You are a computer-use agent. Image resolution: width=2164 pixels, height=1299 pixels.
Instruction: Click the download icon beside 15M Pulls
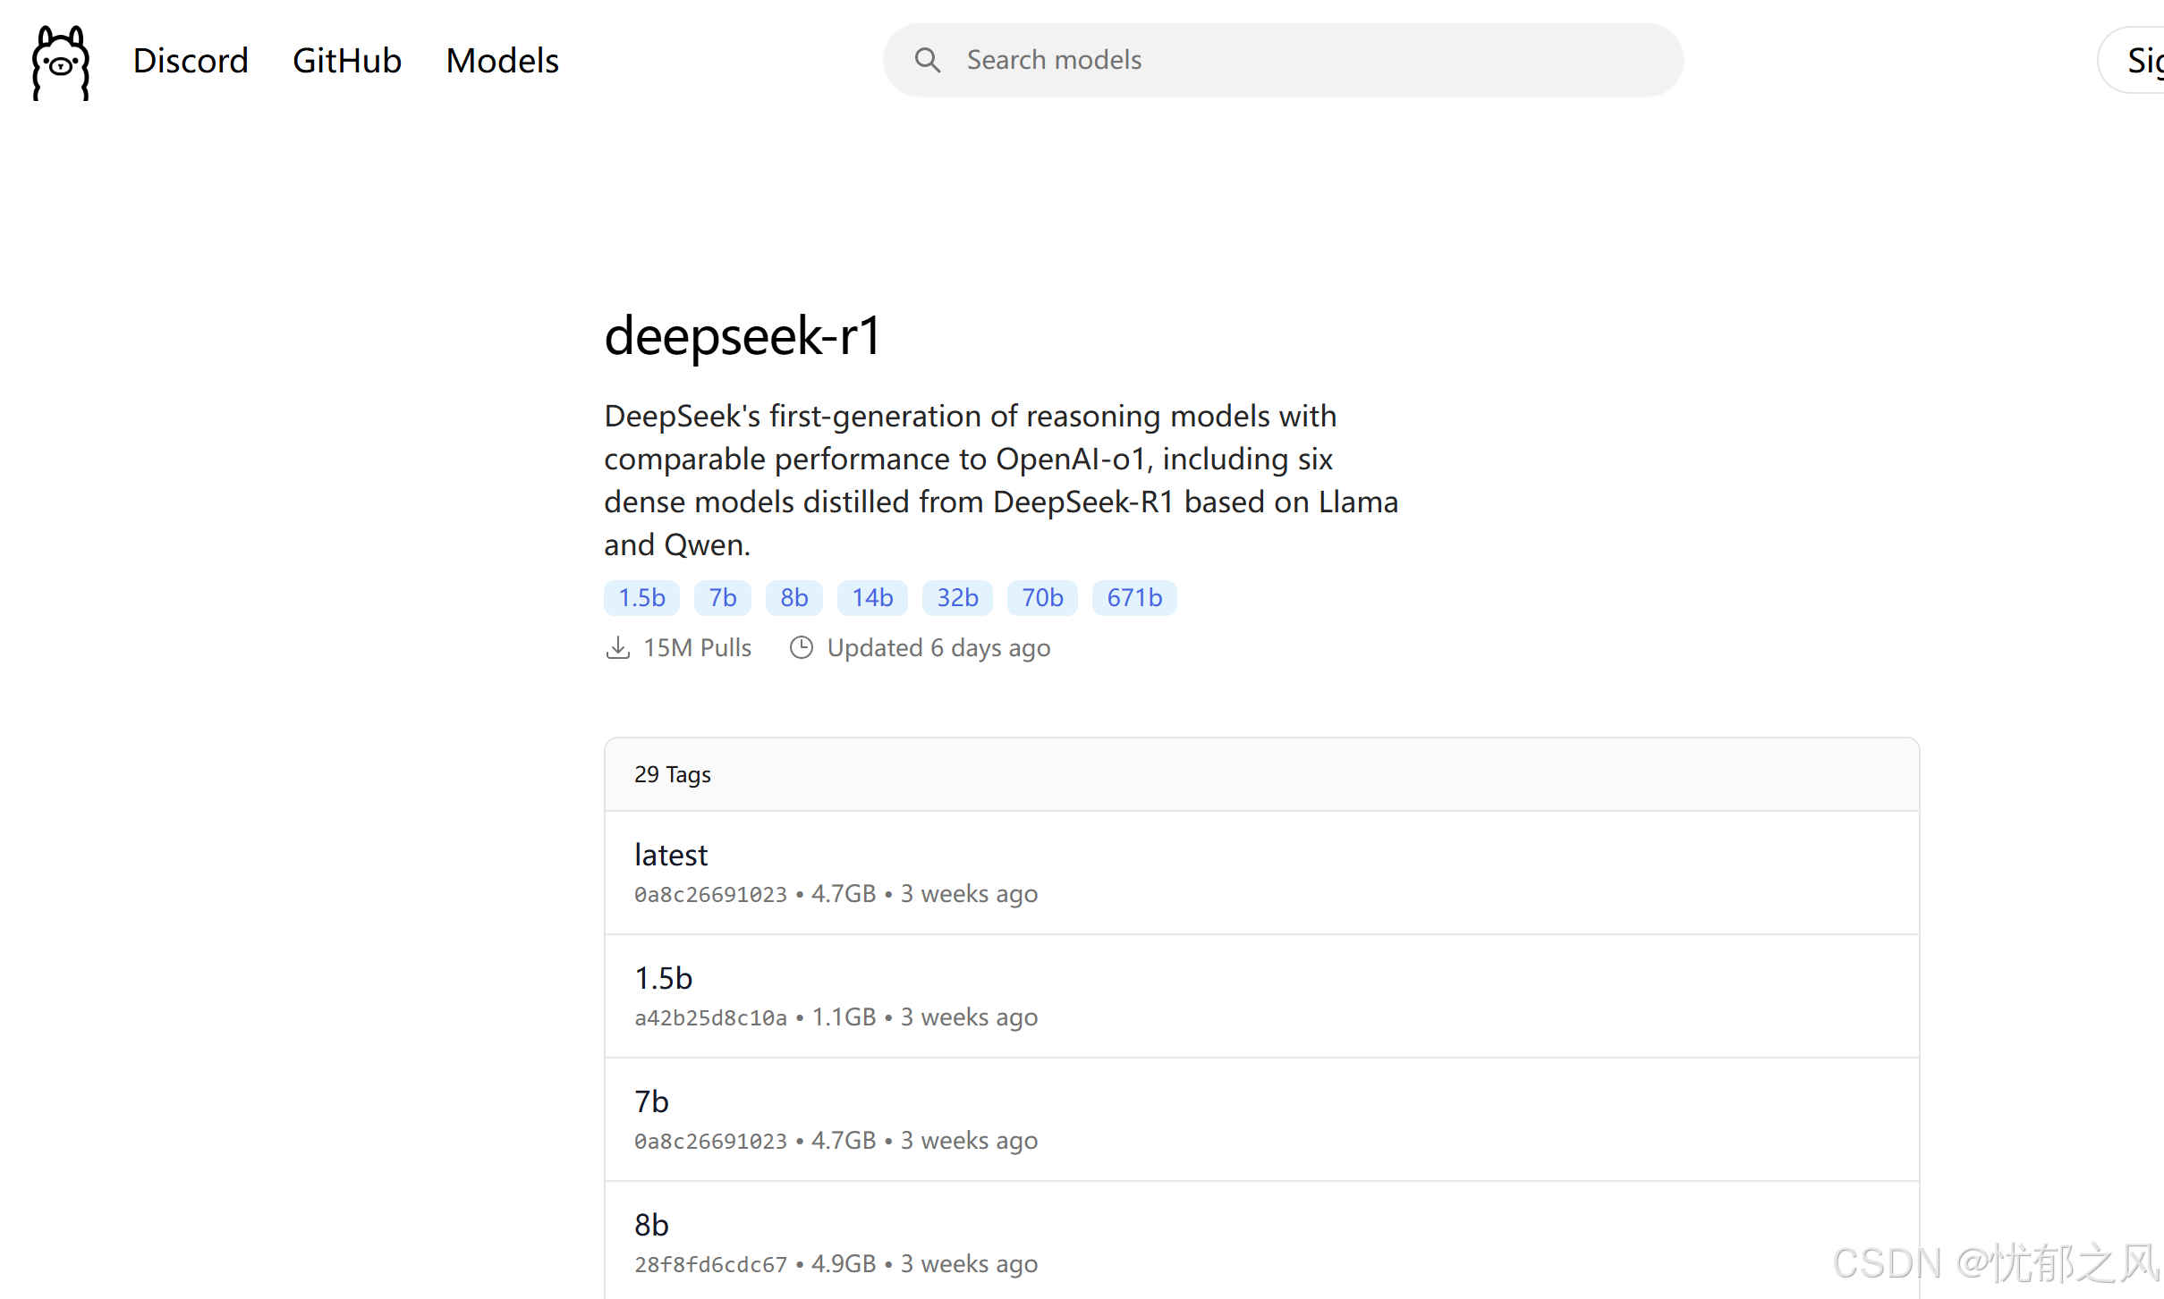tap(618, 647)
